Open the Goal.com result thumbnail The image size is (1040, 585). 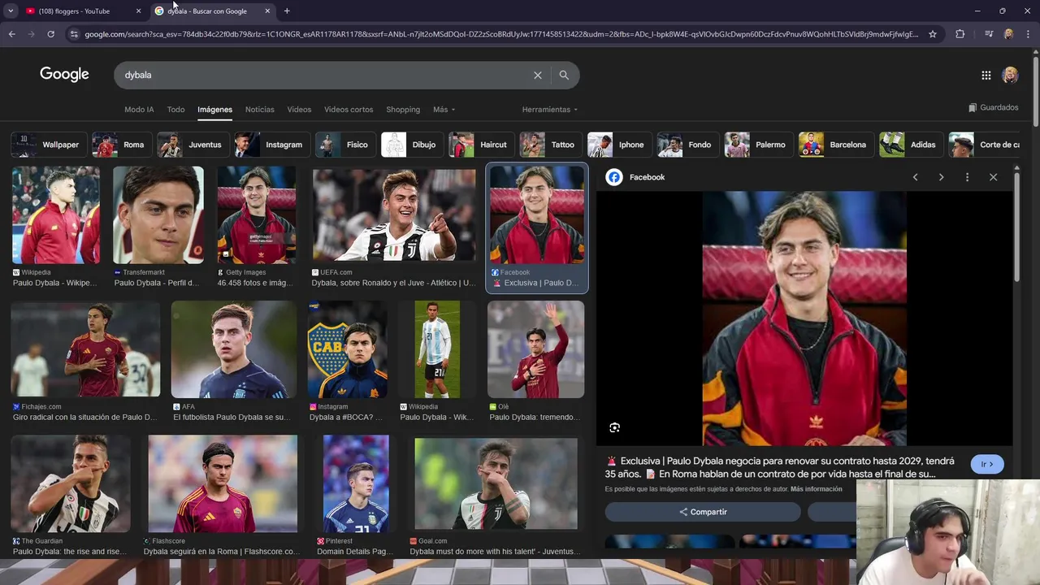[496, 483]
